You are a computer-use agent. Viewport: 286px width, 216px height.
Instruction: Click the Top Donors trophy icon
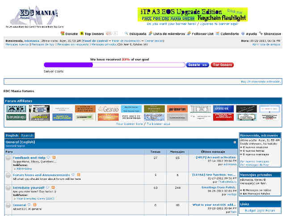click(82, 33)
